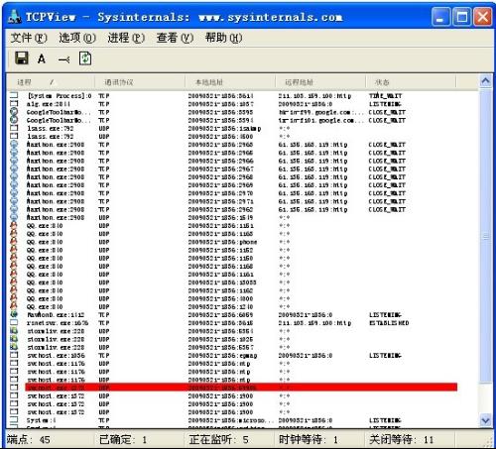Click status bar entry 关闭等待: 11
This screenshot has height=449, width=496.
click(402, 440)
